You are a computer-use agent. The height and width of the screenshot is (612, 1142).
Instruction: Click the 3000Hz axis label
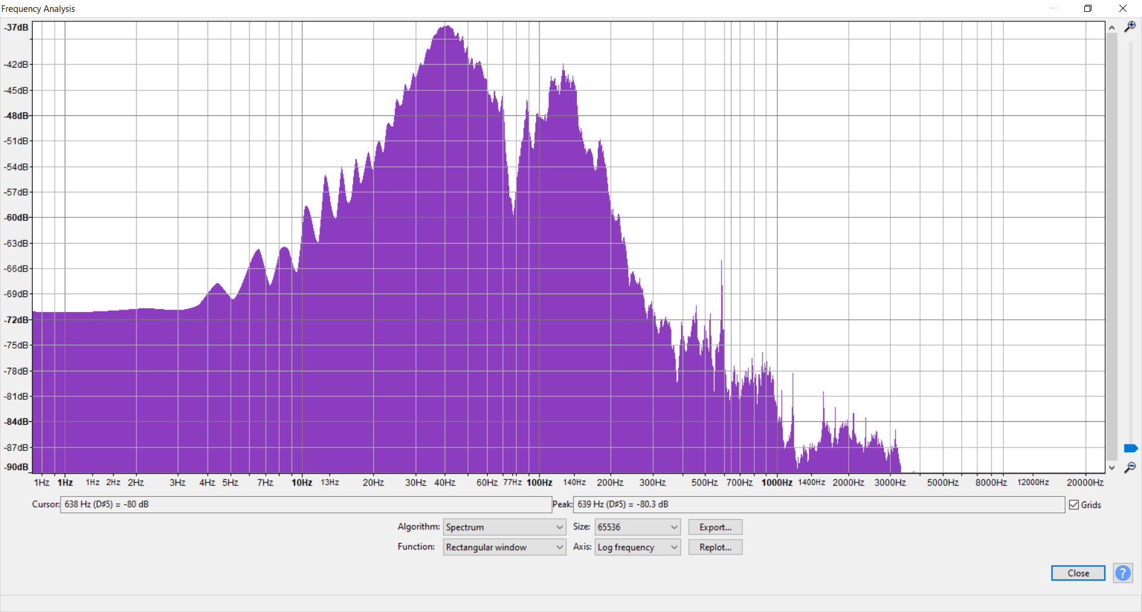(890, 482)
